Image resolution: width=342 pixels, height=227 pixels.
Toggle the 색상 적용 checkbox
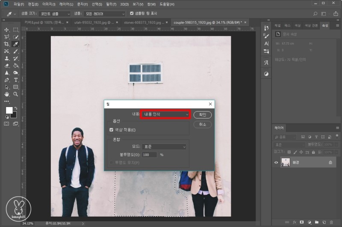(112, 130)
